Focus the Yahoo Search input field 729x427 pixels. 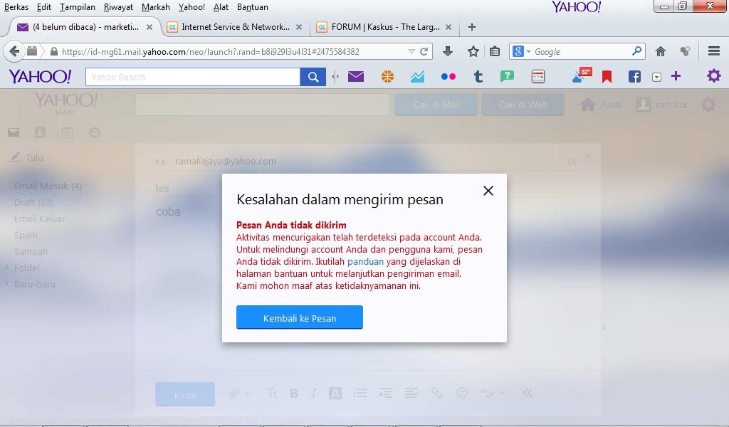point(193,77)
